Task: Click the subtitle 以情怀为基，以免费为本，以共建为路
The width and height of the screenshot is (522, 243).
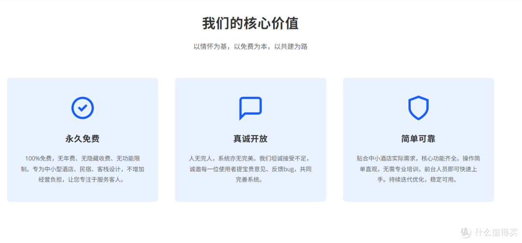Action: (250, 46)
